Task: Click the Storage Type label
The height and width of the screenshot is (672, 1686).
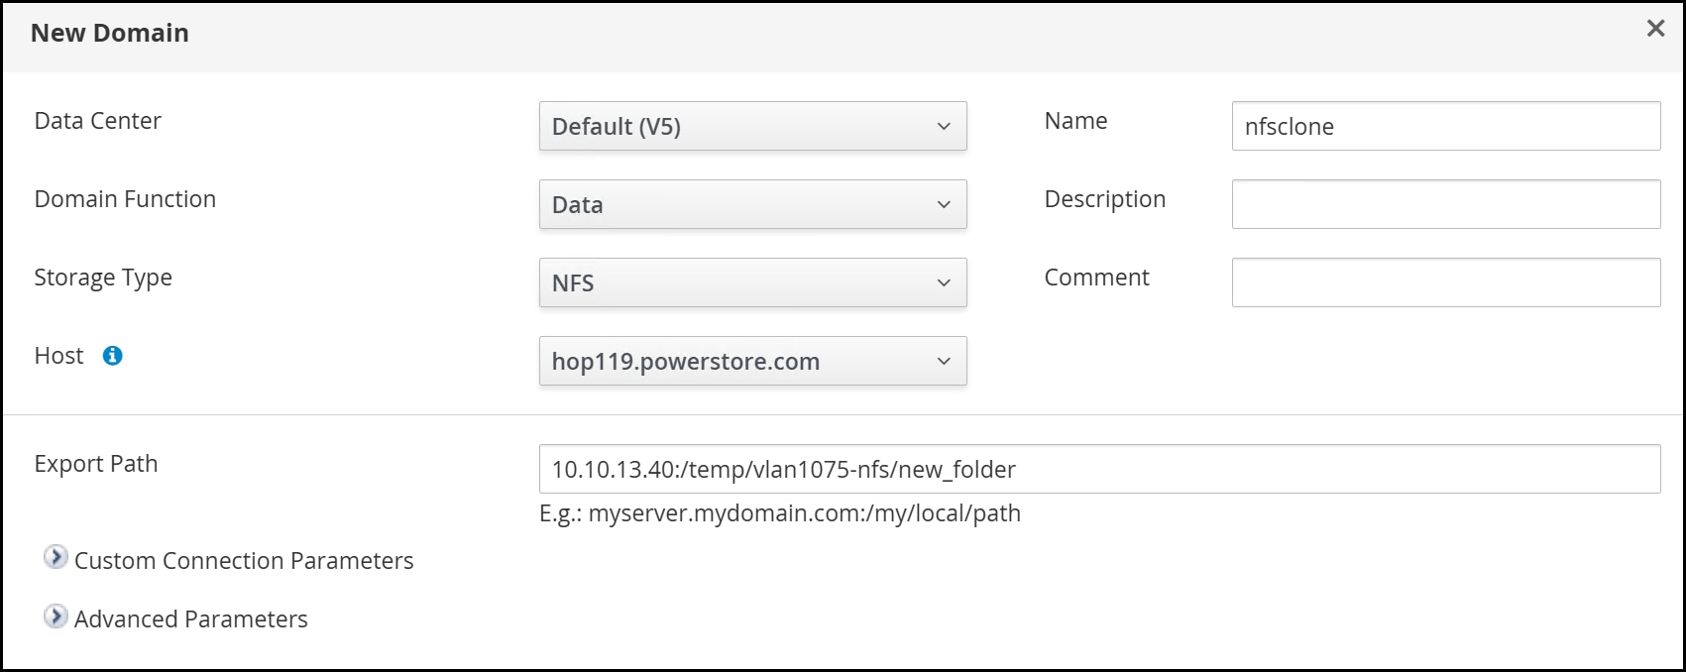Action: click(103, 279)
